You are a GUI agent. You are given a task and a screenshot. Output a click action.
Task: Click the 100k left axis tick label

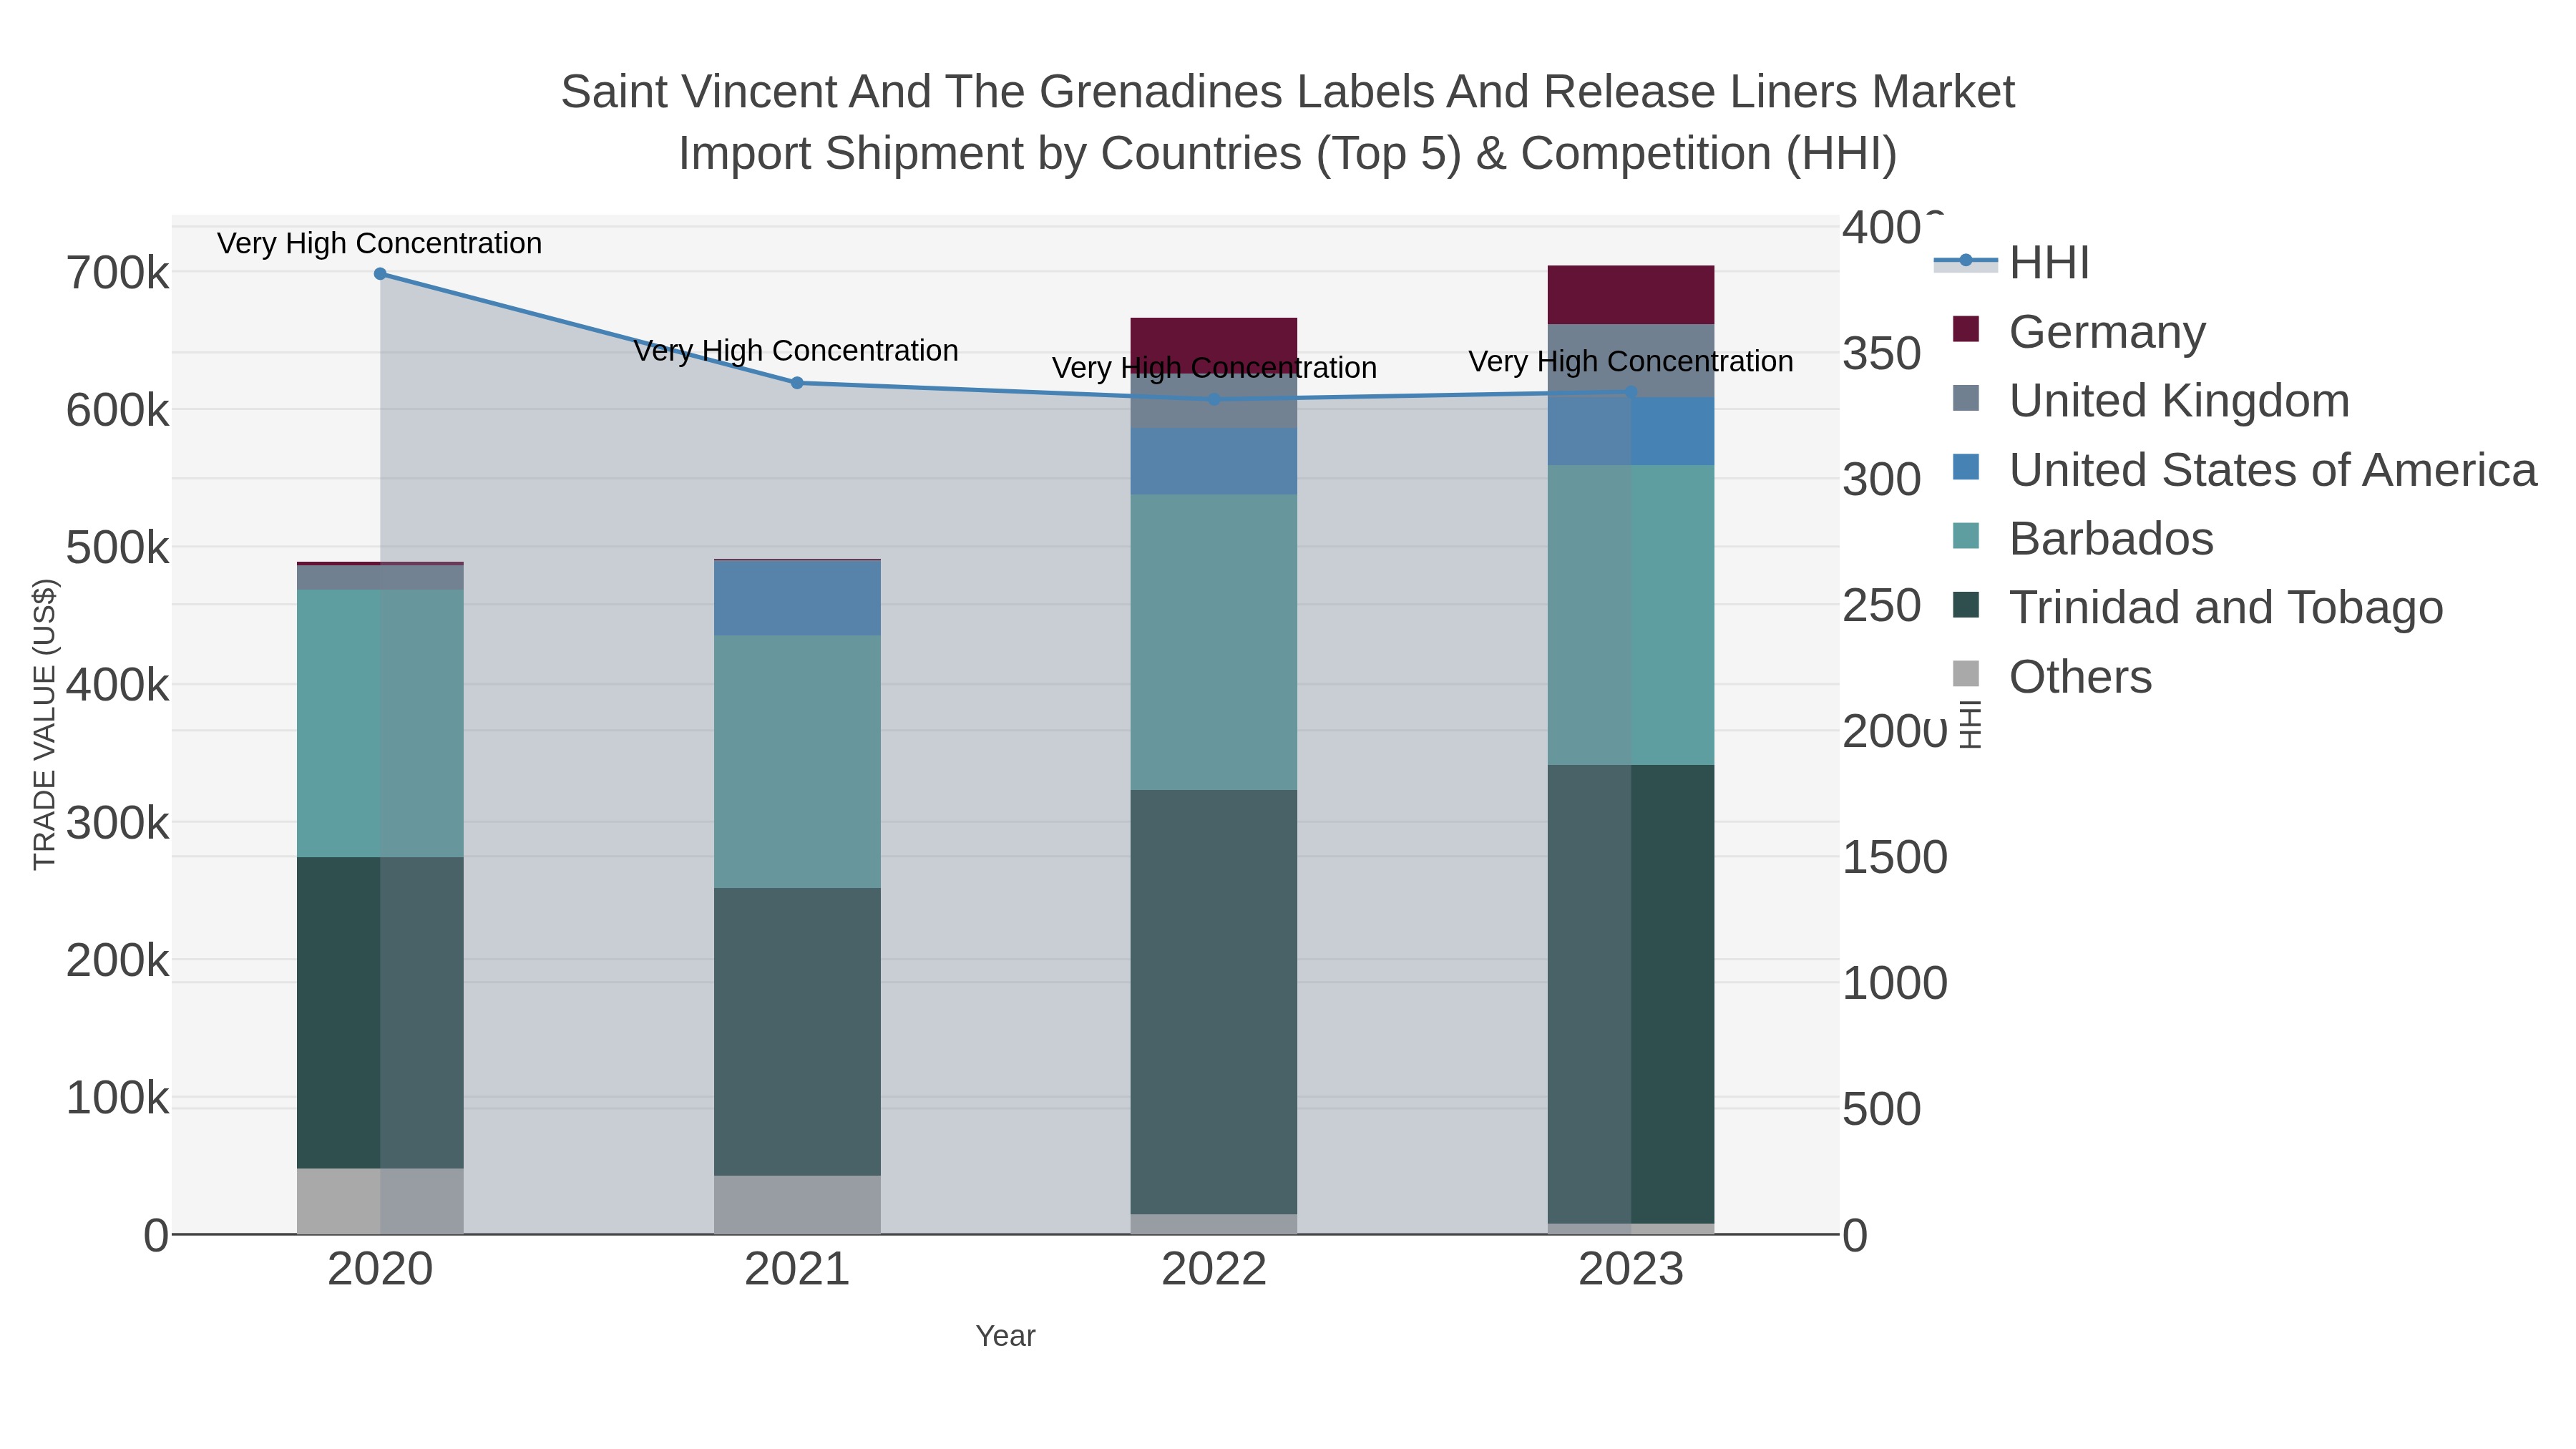coord(118,1098)
